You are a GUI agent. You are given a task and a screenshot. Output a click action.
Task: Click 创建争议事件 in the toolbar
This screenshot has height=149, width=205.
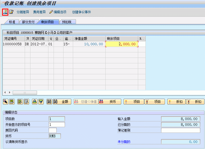click(x=81, y=12)
